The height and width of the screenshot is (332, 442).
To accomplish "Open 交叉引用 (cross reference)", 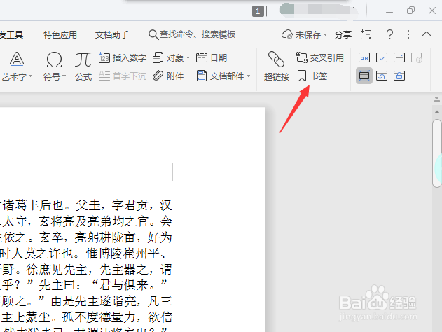I will 320,57.
